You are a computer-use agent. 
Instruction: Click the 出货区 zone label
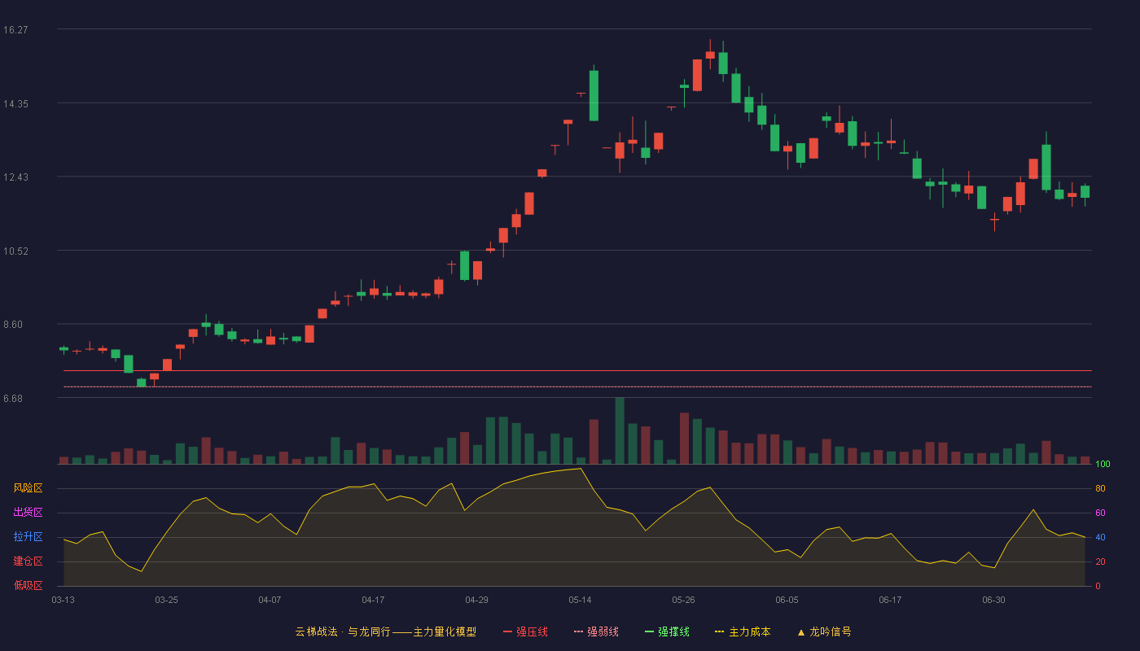click(x=28, y=513)
